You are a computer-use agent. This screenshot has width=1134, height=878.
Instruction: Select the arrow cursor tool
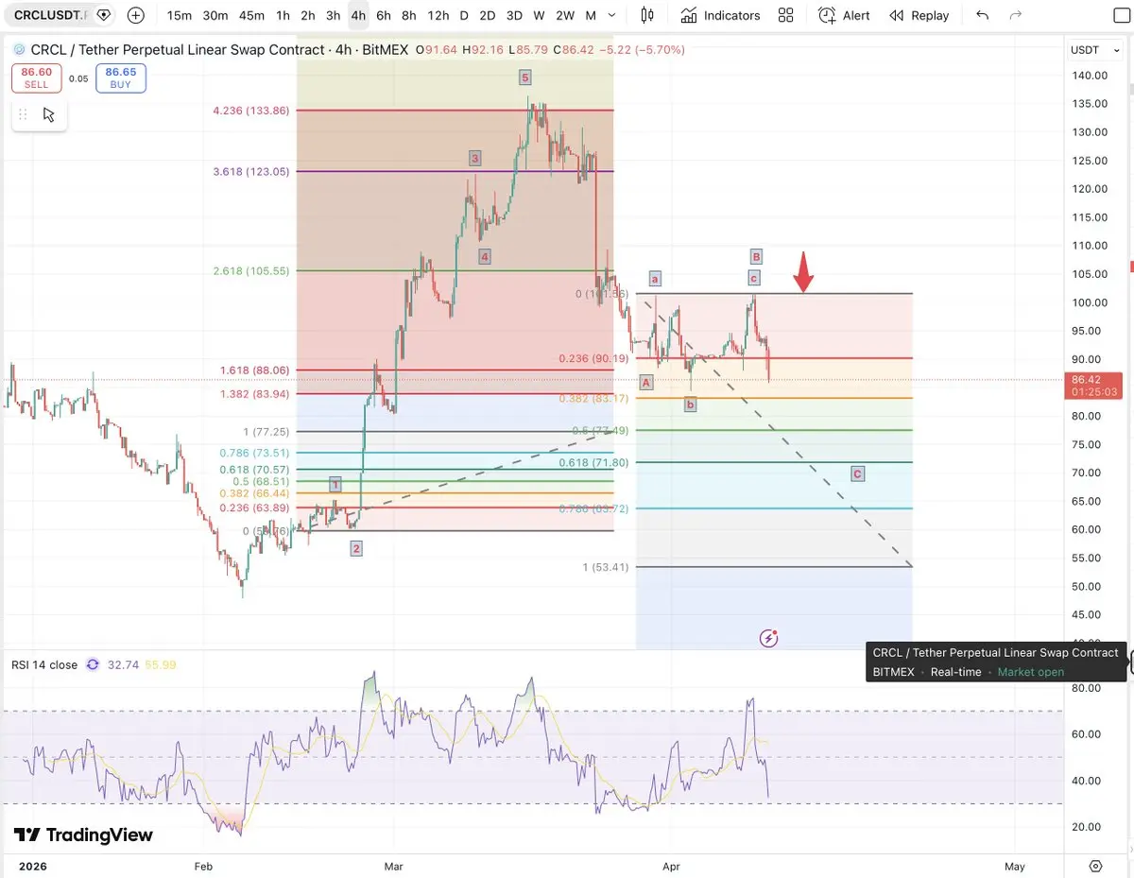click(49, 114)
